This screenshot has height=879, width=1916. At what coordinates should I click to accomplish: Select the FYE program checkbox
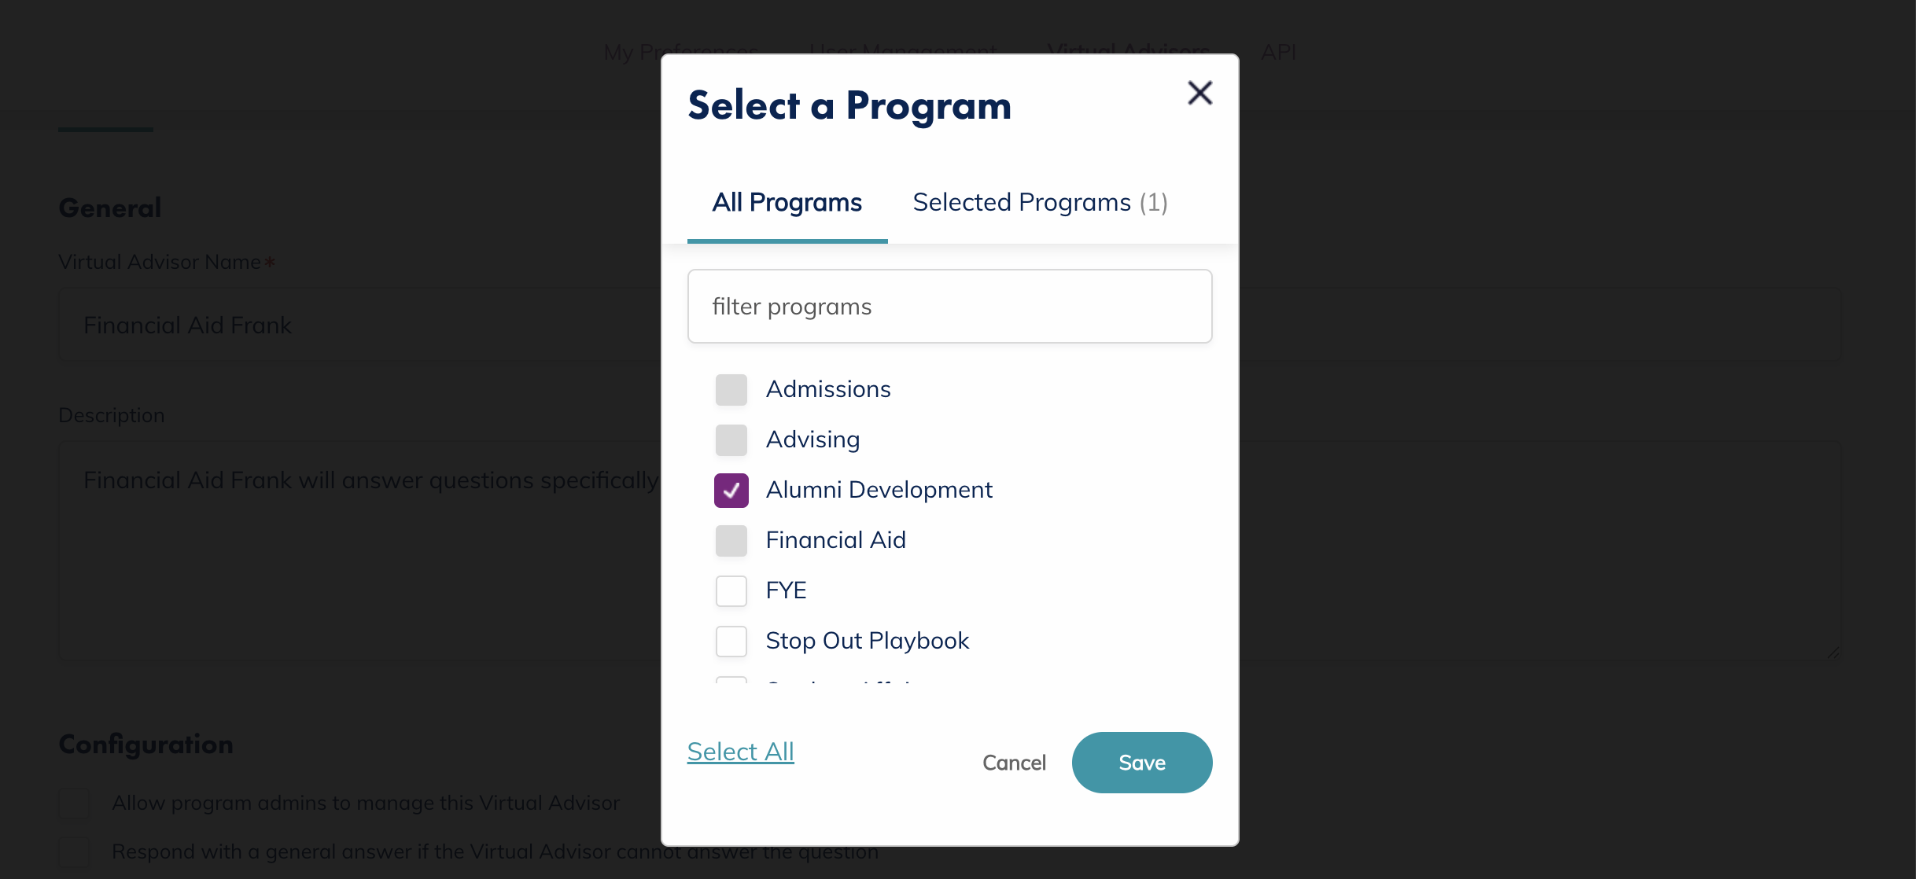(731, 591)
